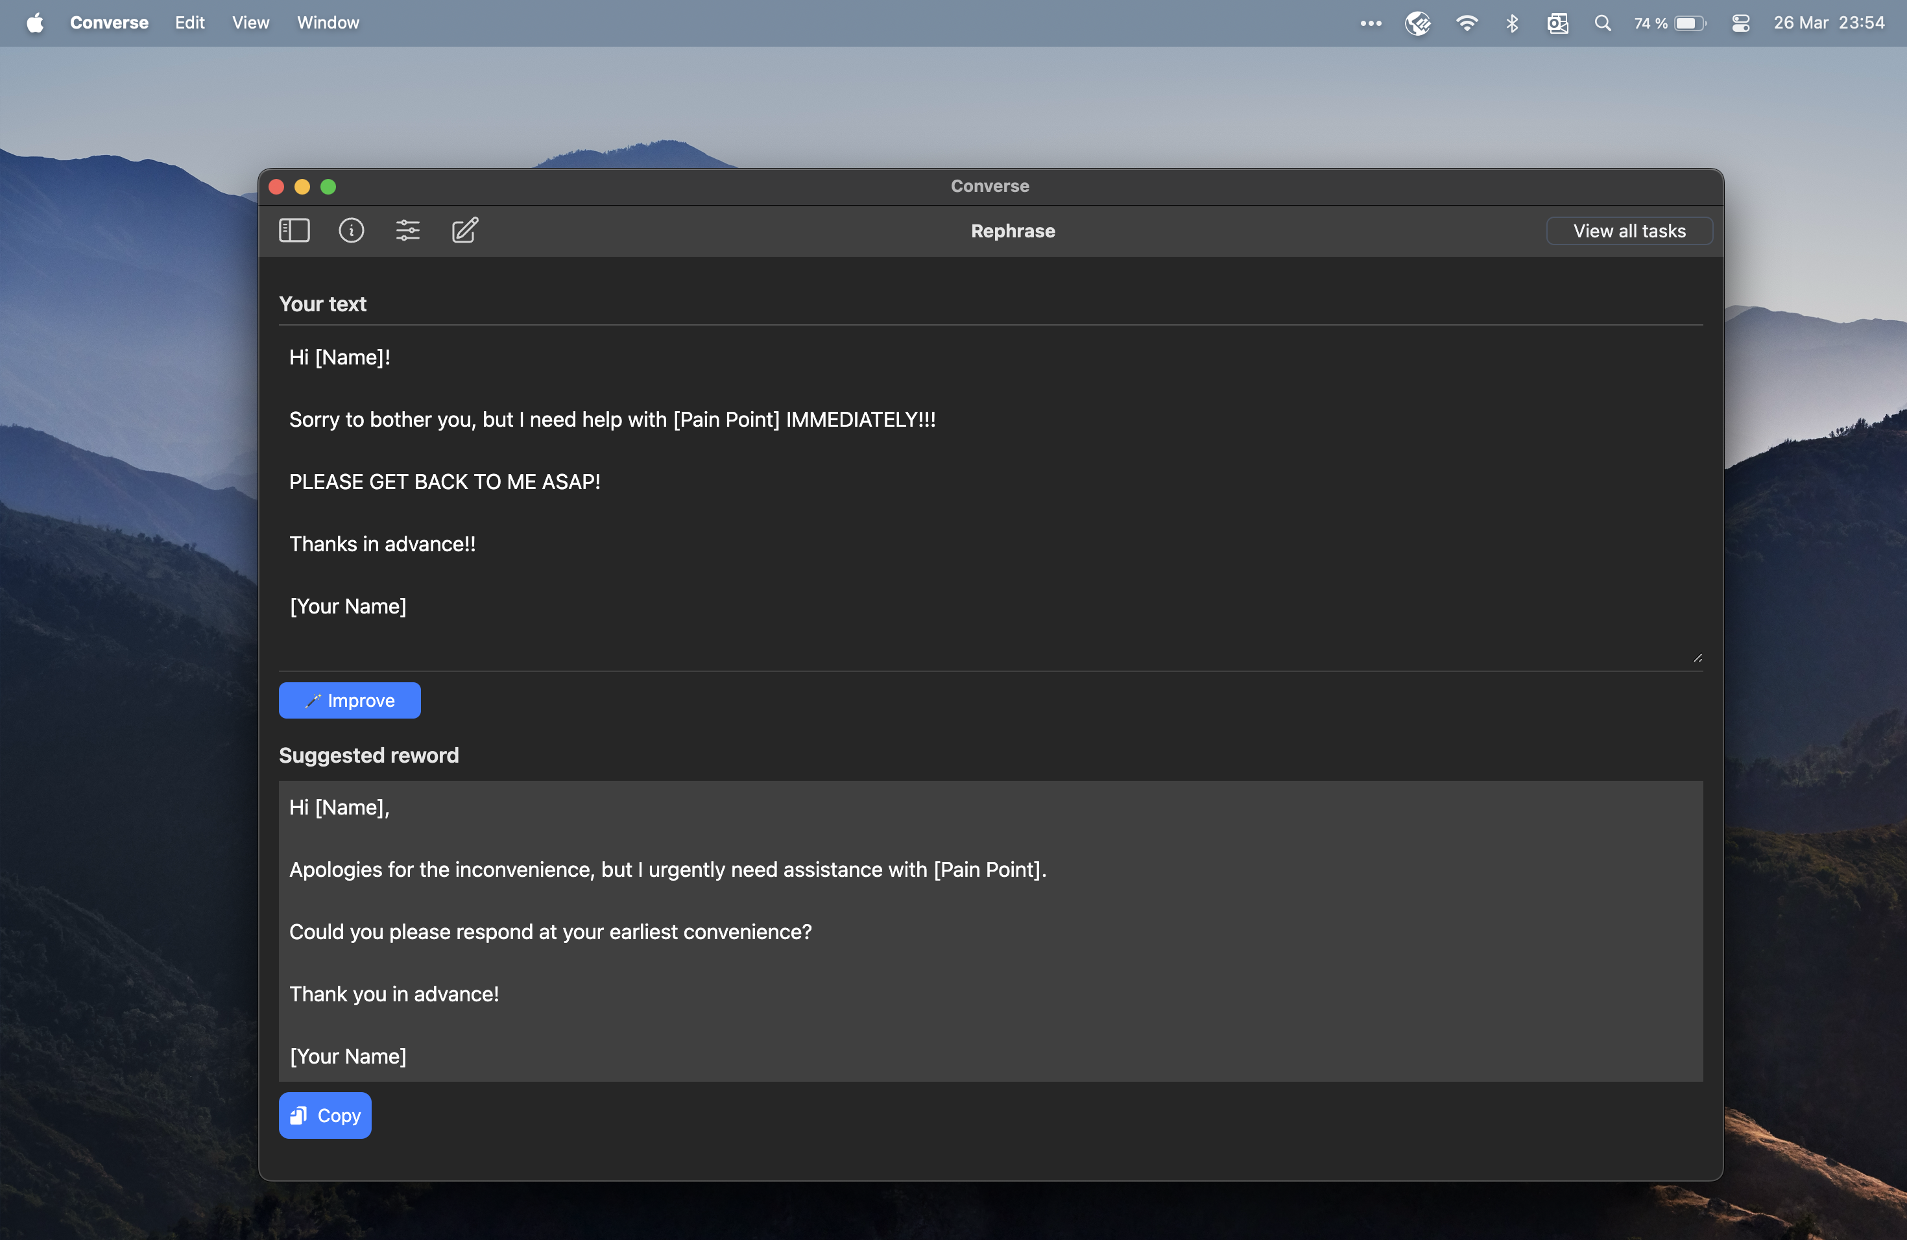Open the Window menu
This screenshot has width=1907, height=1240.
point(328,23)
